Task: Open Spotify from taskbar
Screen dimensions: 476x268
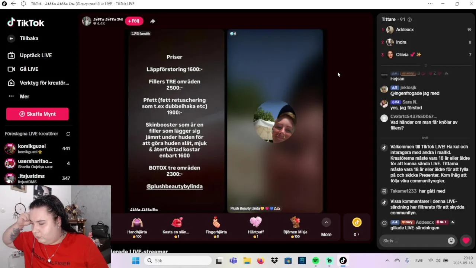Action: coord(316,261)
